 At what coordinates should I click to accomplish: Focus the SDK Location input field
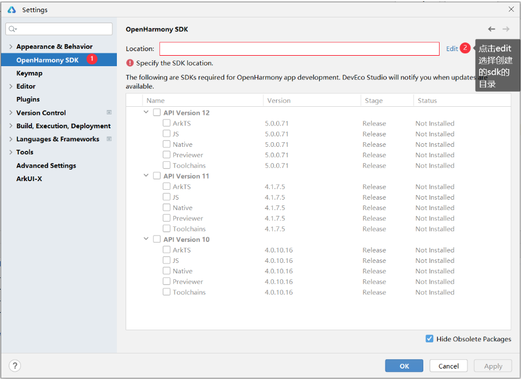point(299,49)
